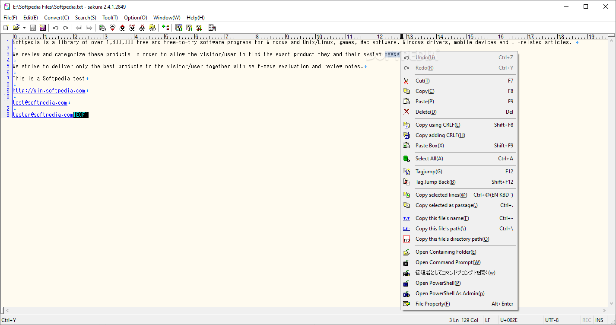Open the Tool(T) menu
The width and height of the screenshot is (616, 325).
coord(110,18)
